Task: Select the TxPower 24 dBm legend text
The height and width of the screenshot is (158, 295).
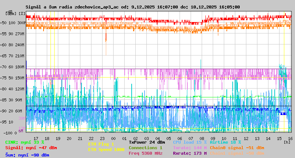Action: point(147,142)
